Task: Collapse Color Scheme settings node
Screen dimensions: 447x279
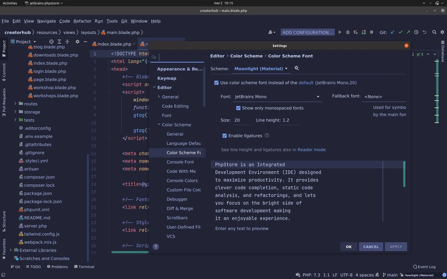Action: point(159,124)
